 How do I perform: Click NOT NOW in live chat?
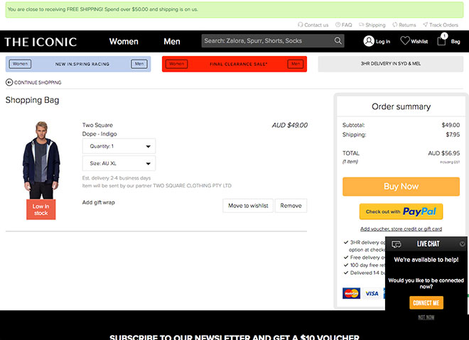[426, 317]
